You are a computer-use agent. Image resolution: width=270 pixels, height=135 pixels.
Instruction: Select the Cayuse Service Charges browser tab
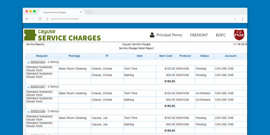click(60, 12)
